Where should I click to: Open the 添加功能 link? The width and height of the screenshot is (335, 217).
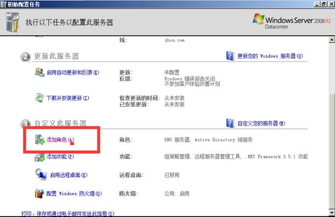click(60, 157)
